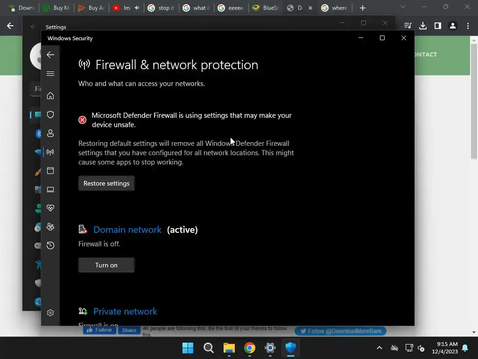This screenshot has width=478, height=359.
Task: Open Chrome profile avatar
Action: click(453, 26)
